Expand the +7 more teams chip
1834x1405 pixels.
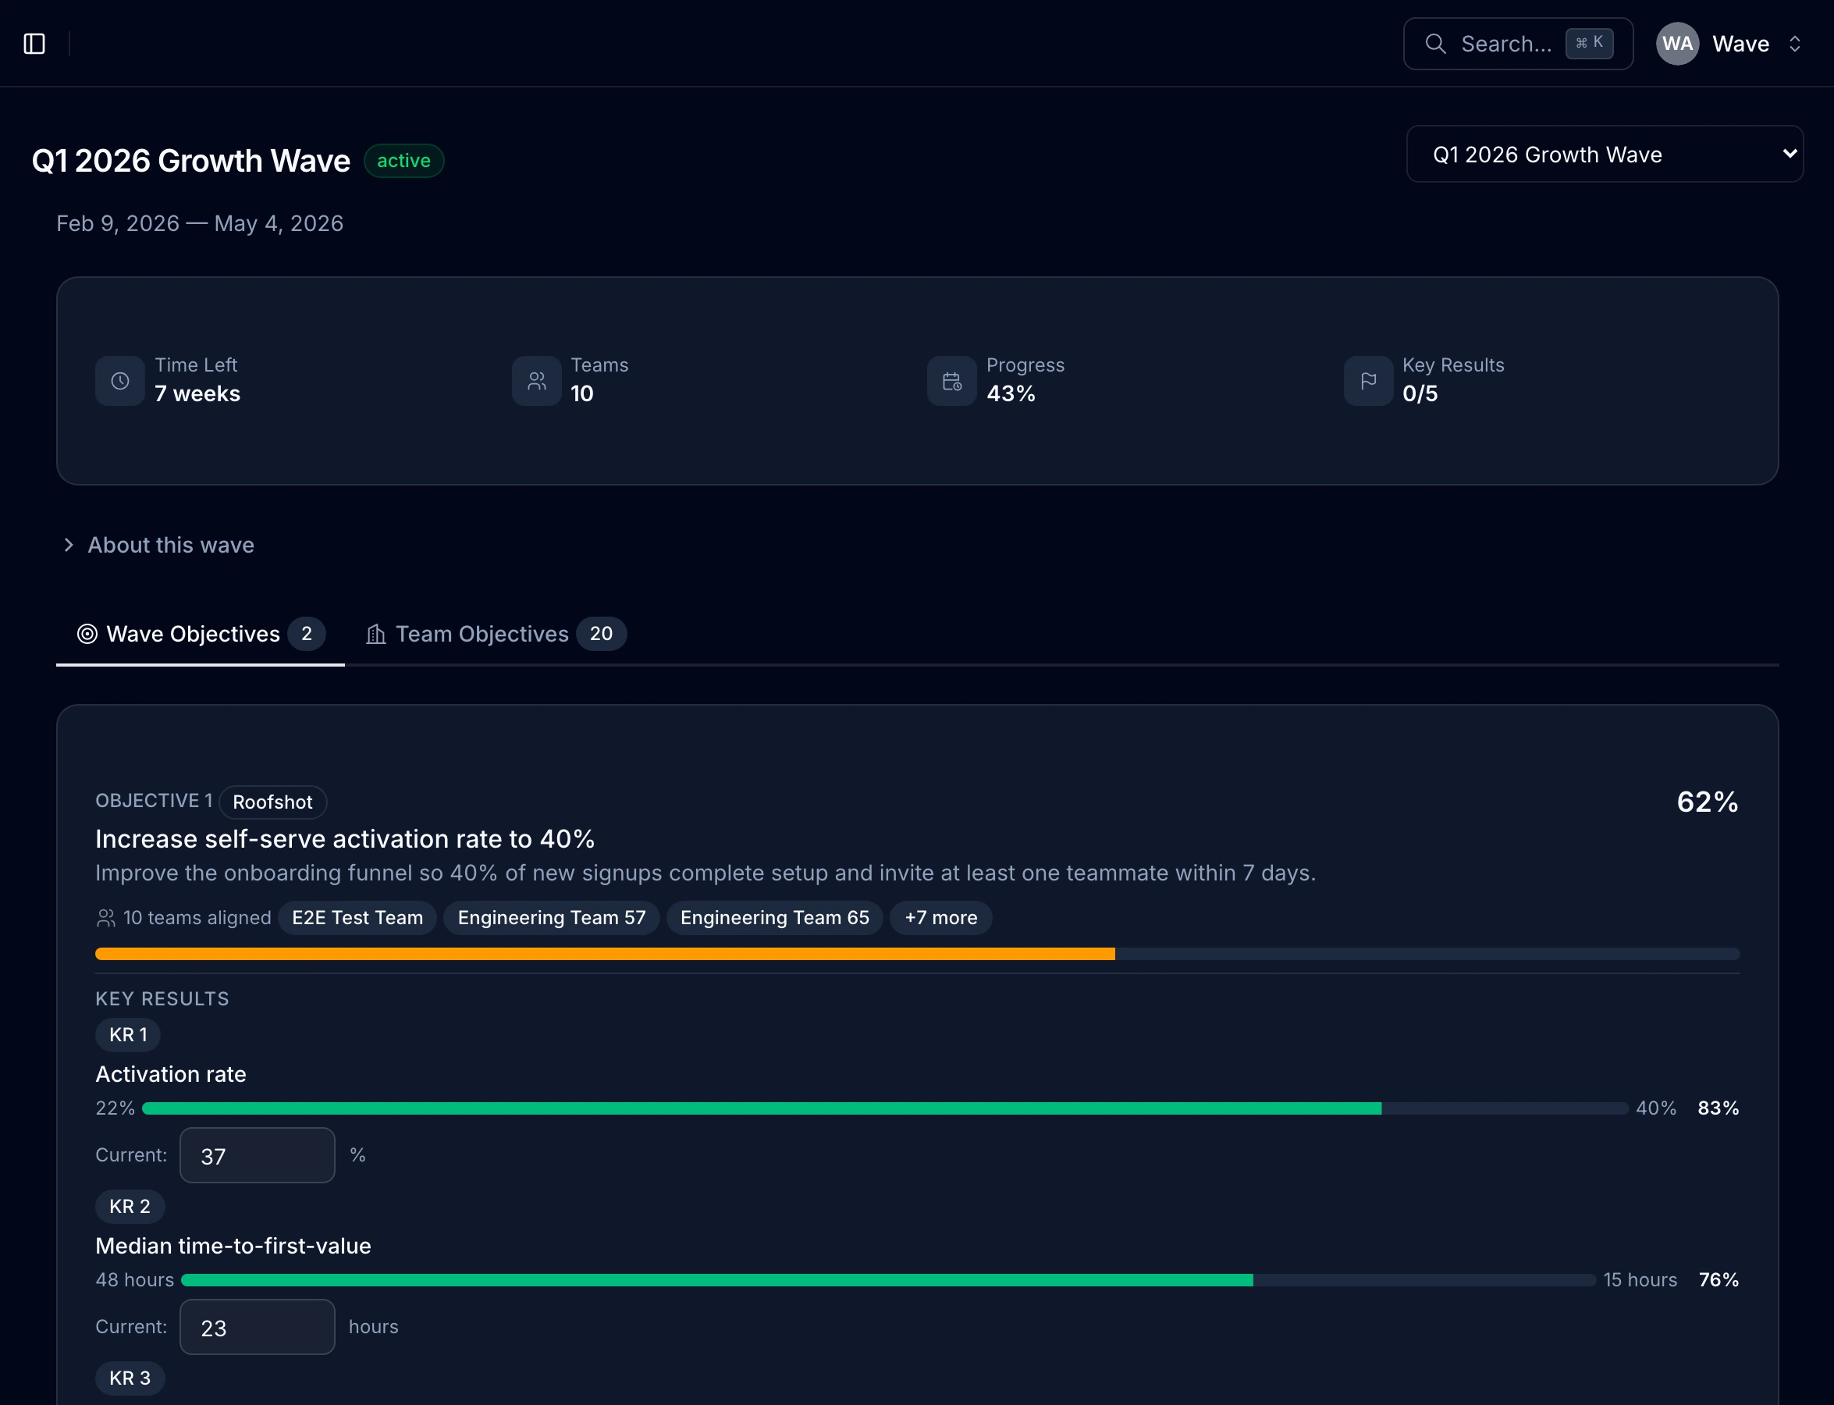941,917
